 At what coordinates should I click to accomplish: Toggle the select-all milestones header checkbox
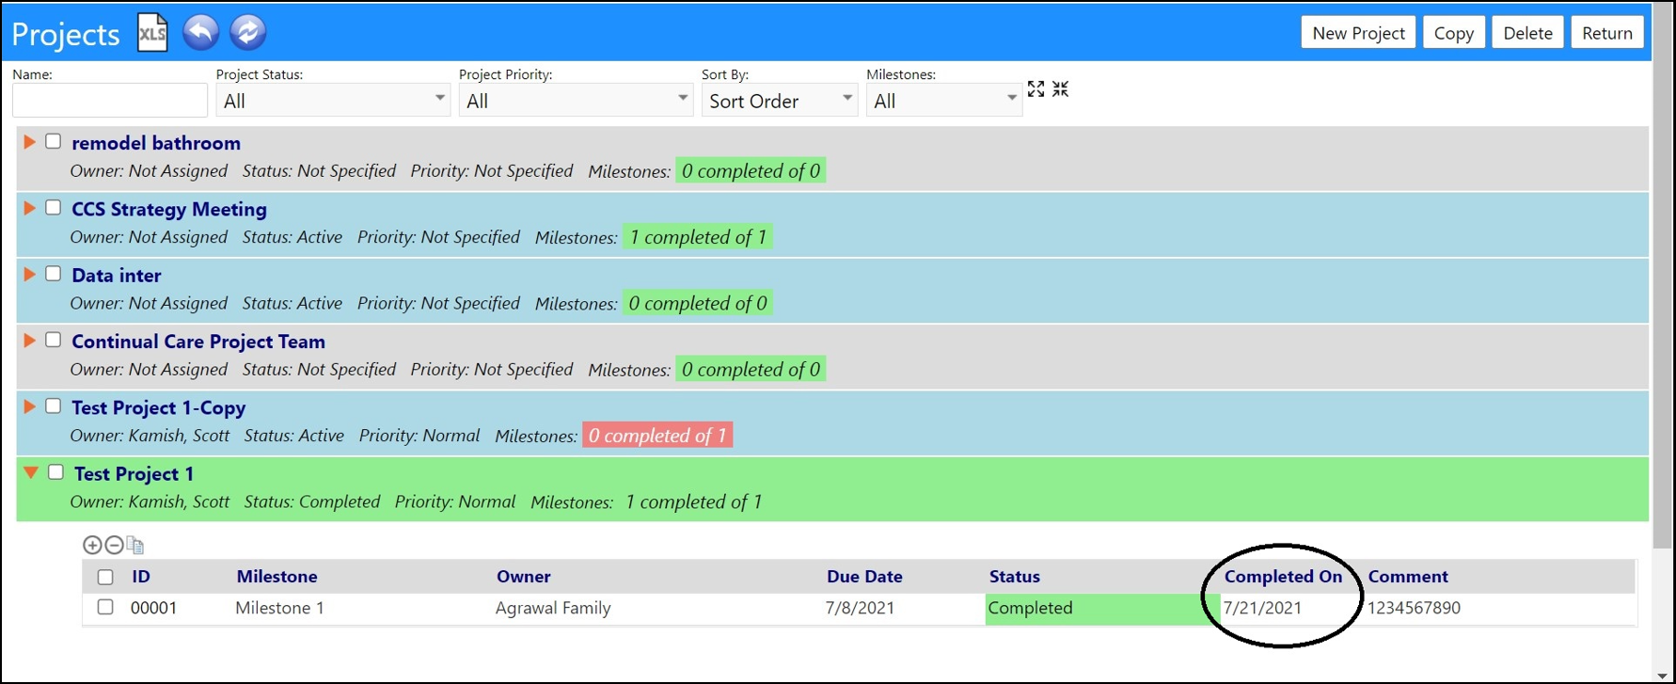point(105,577)
